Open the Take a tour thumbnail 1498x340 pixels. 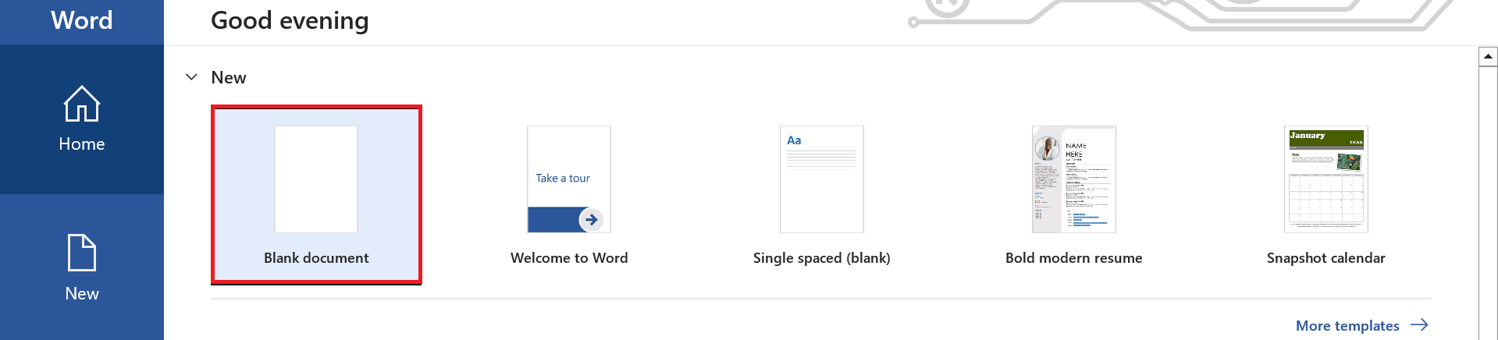click(x=569, y=179)
